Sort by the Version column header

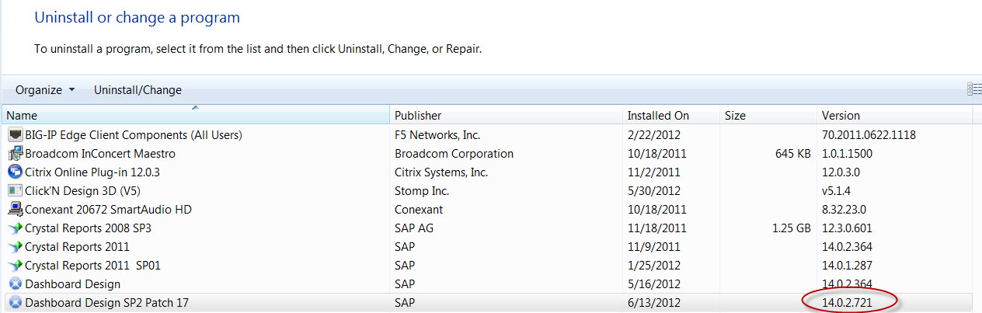coord(894,115)
